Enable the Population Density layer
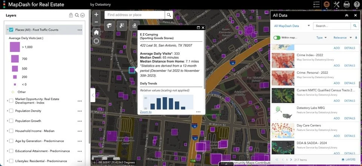This screenshot has height=166, width=362. pos(11,111)
